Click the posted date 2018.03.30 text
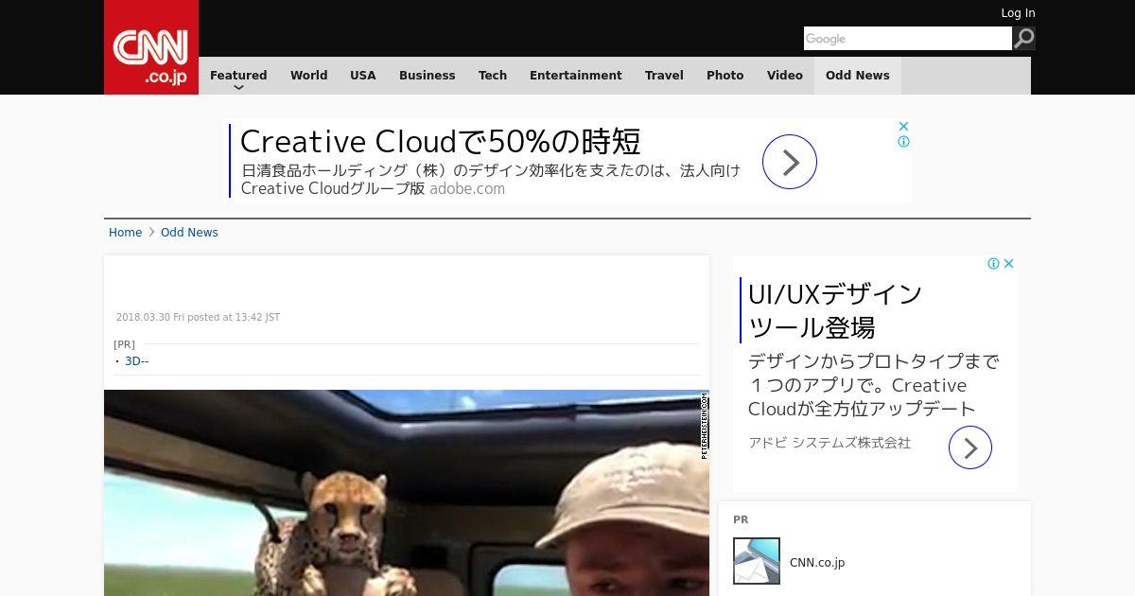 (x=198, y=318)
